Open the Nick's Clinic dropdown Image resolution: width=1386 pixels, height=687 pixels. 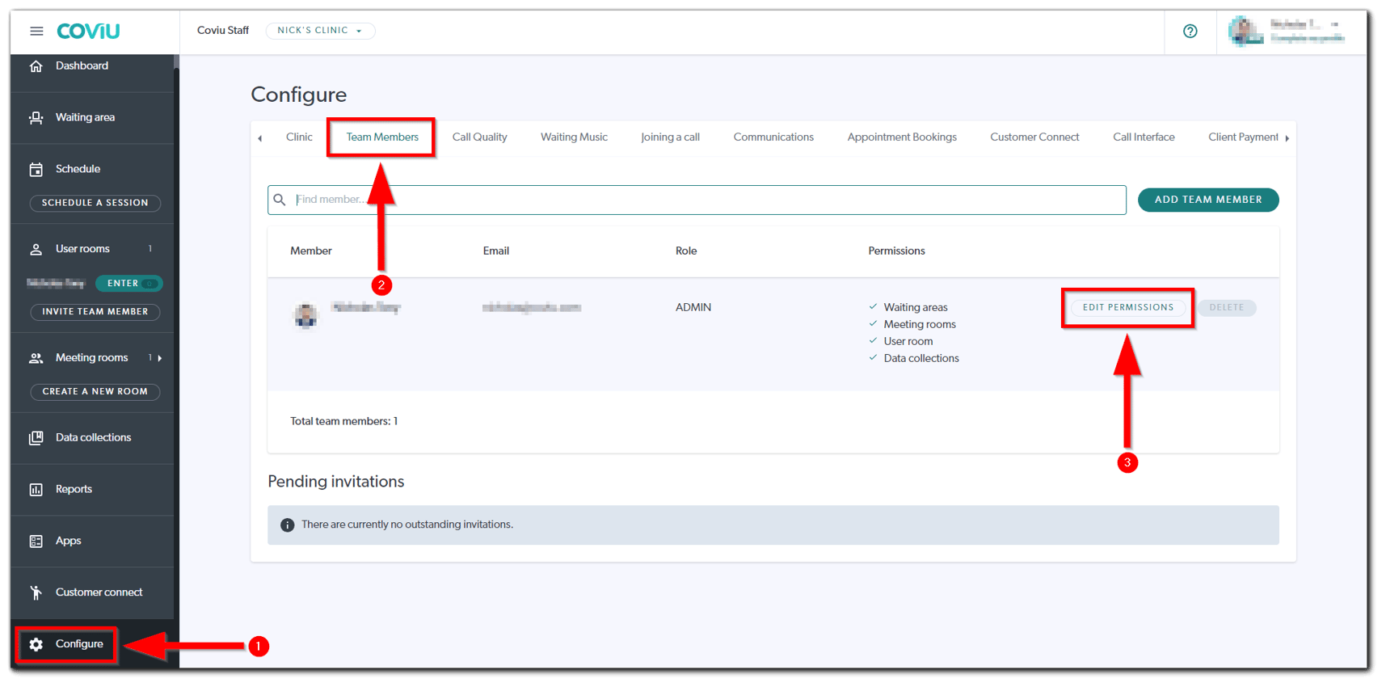tap(320, 31)
